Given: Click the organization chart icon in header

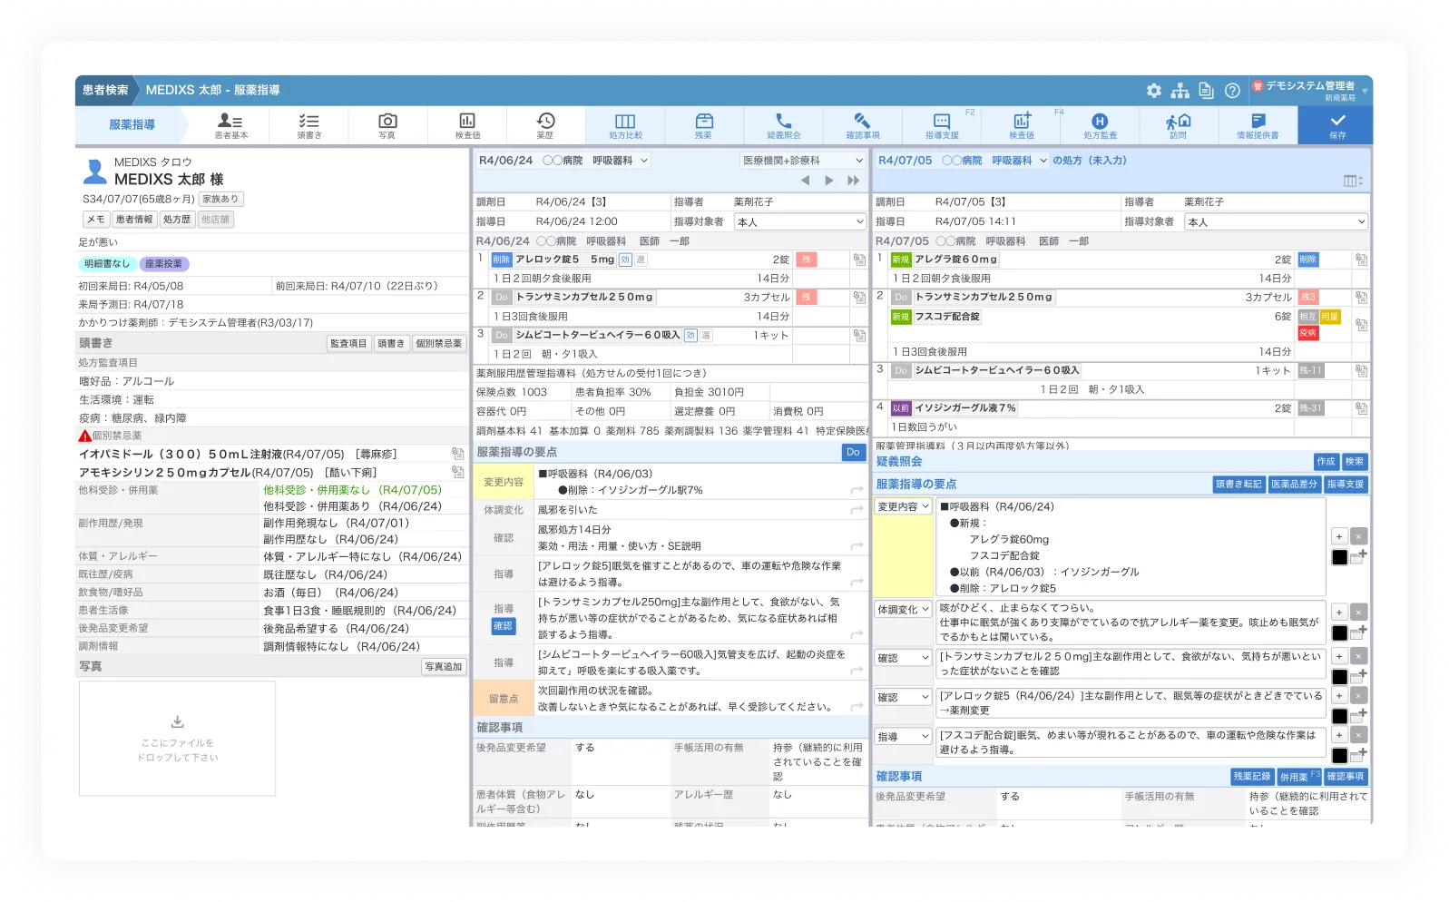Looking at the screenshot, I should 1180,91.
